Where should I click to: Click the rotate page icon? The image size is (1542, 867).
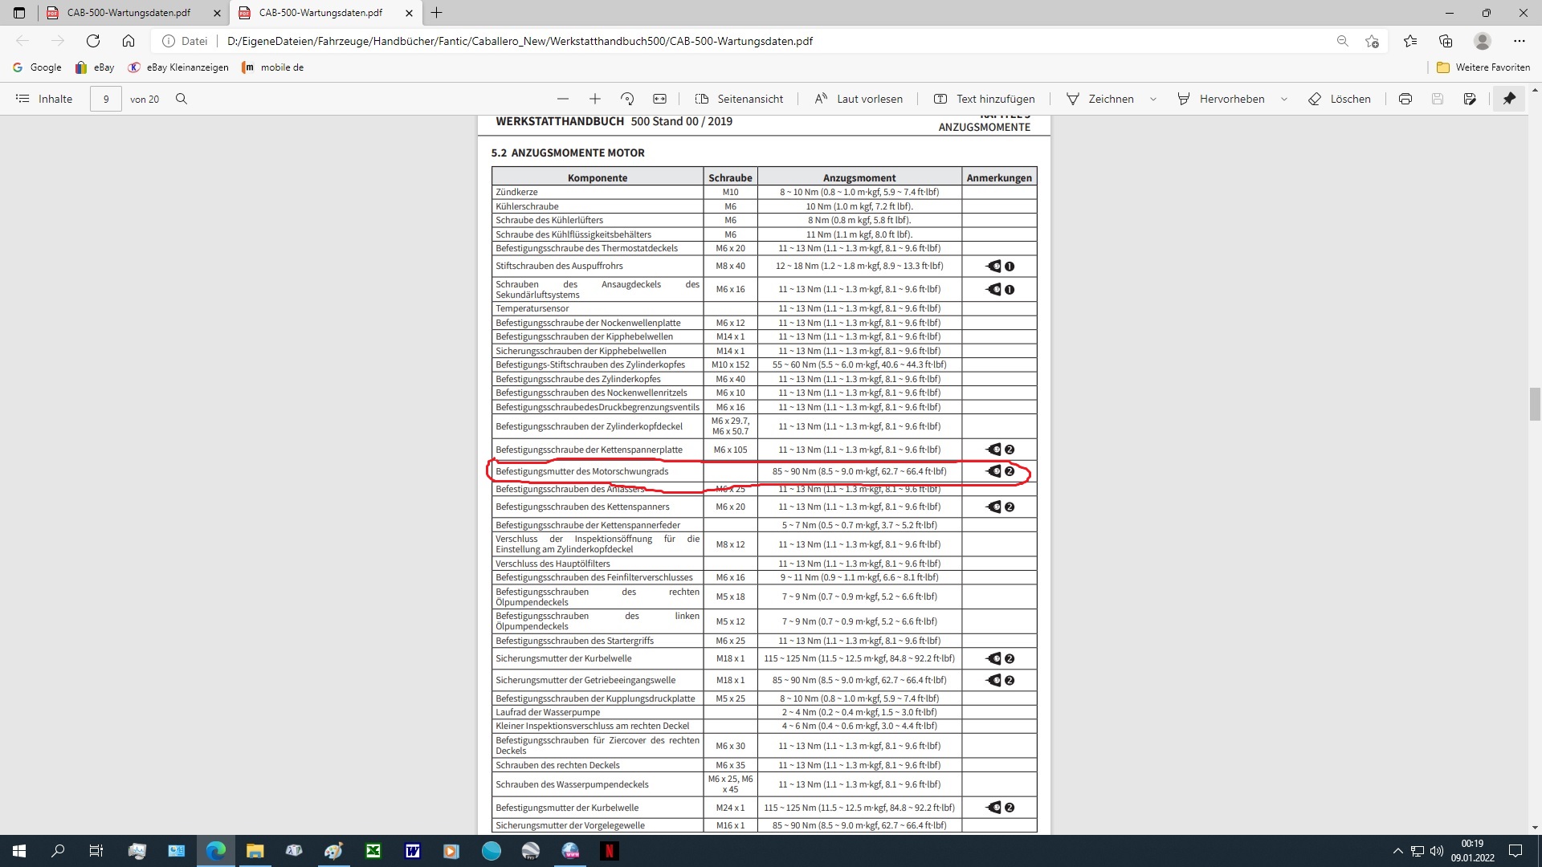(627, 99)
